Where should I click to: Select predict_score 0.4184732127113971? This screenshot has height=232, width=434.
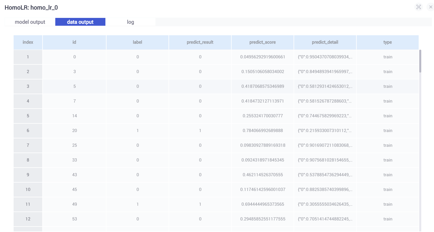click(263, 101)
